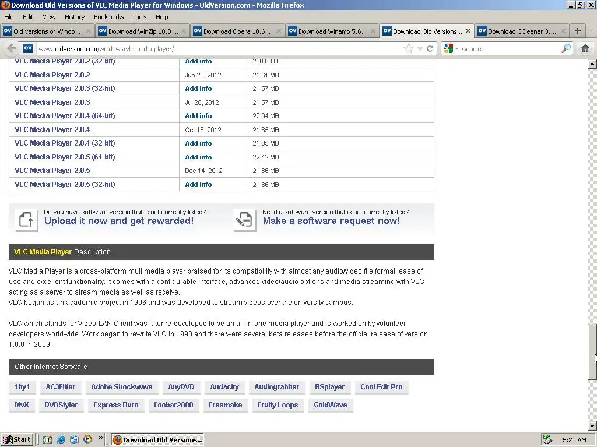Image resolution: width=597 pixels, height=447 pixels.
Task: Open the VLC Media Player 2.0.5 (64-bit) link
Action: [65, 157]
